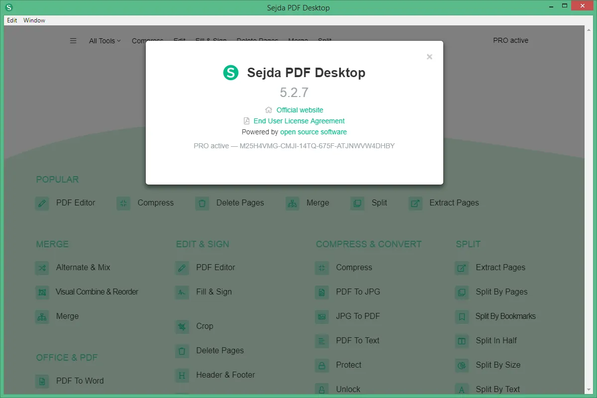Viewport: 597px width, 398px height.
Task: Click the SPLIT section heading
Action: (x=468, y=244)
